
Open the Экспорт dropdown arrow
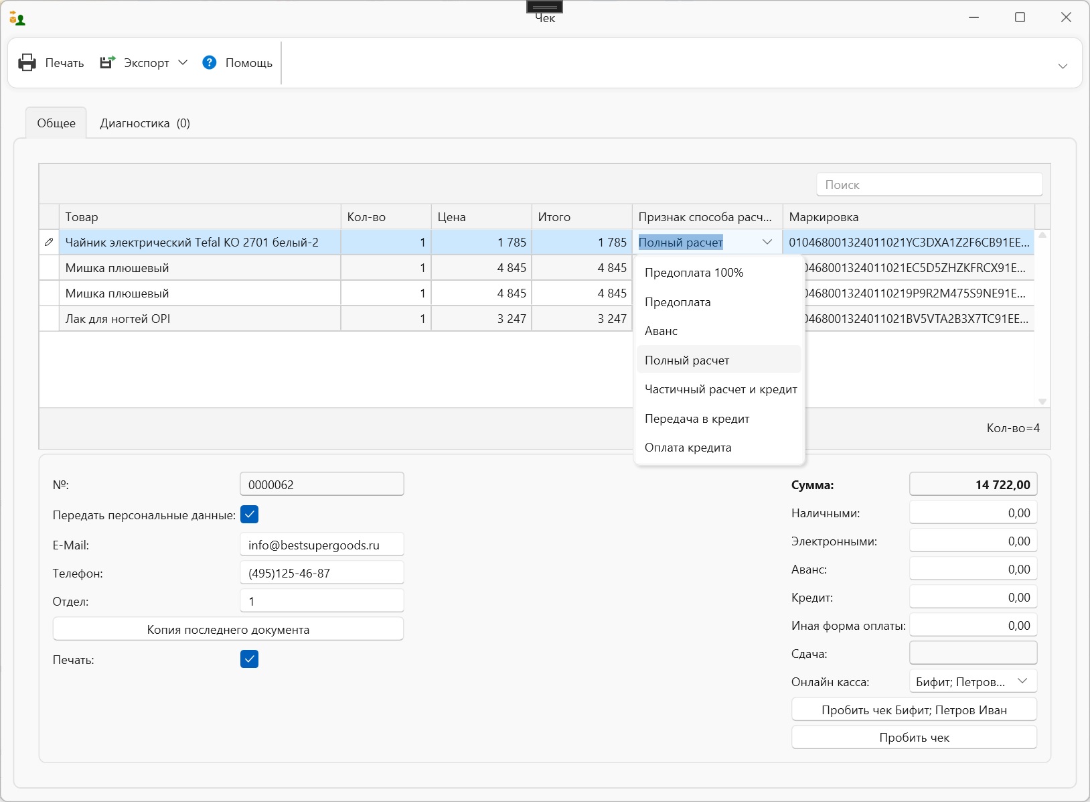(183, 62)
